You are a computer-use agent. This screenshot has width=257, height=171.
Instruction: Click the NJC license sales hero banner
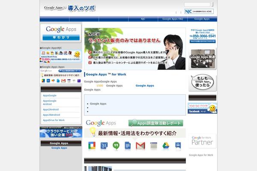coord(135,49)
